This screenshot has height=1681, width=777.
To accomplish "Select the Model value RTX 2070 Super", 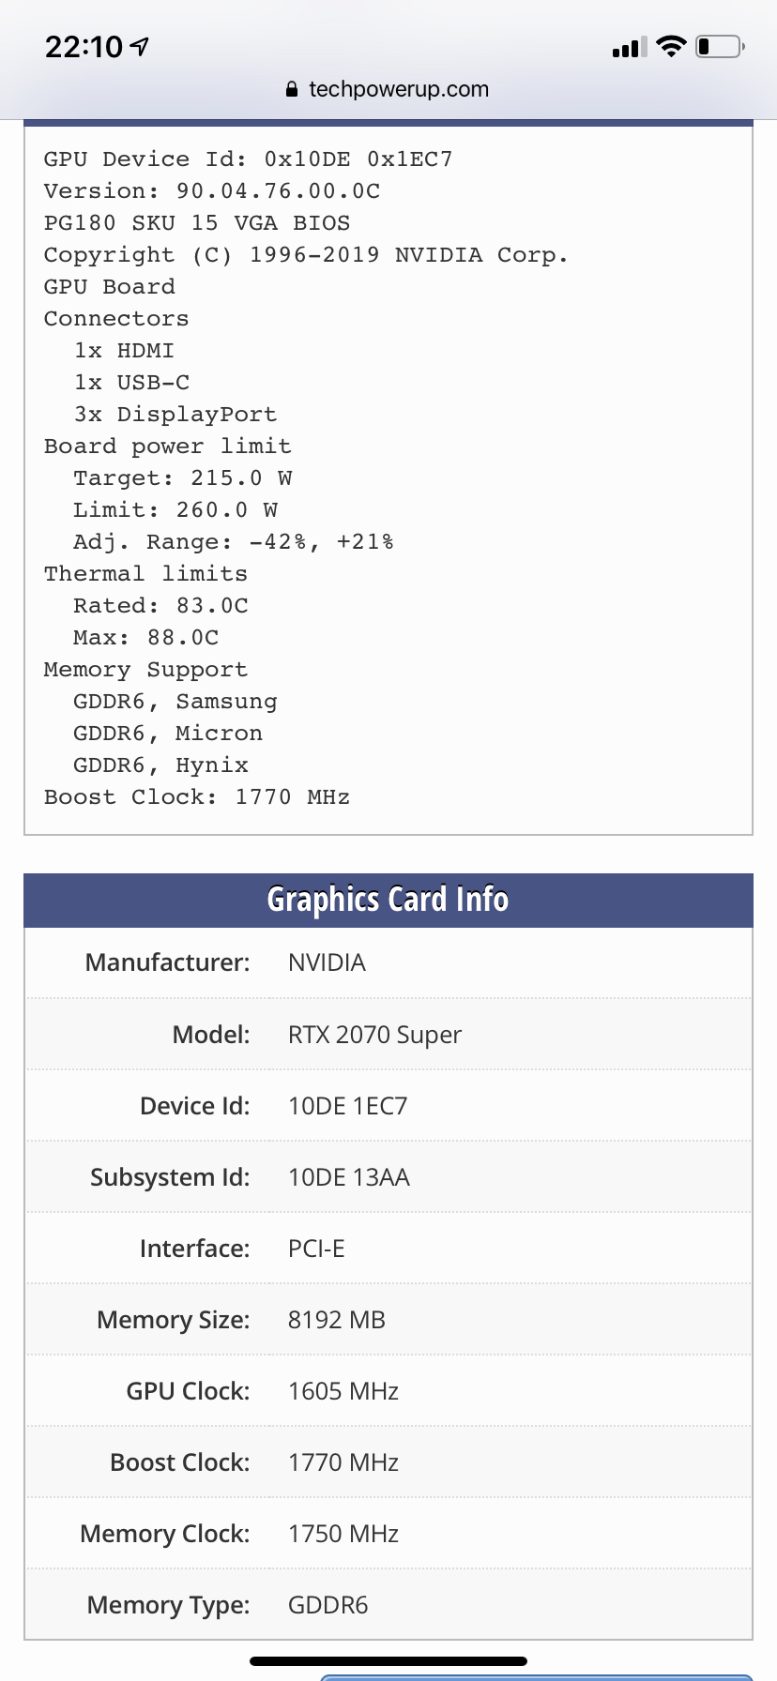I will [x=374, y=1034].
